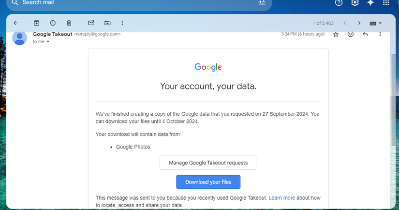The height and width of the screenshot is (210, 399).
Task: Report this email as spam
Action: click(x=53, y=23)
